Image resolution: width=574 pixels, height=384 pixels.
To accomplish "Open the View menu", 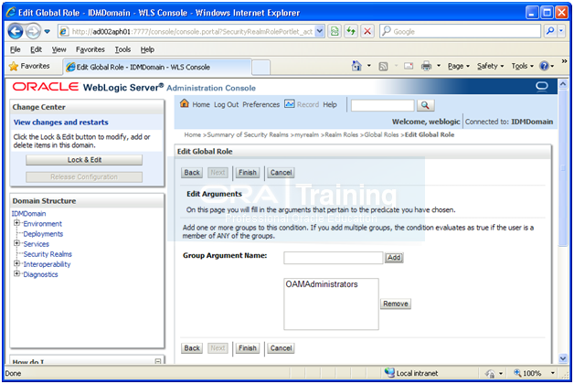I will pos(58,49).
